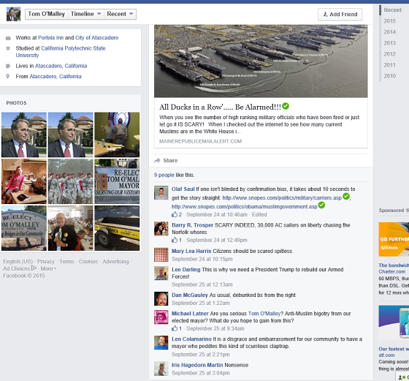
Task: Open the Portola Inn link
Action: pyautogui.click(x=51, y=37)
